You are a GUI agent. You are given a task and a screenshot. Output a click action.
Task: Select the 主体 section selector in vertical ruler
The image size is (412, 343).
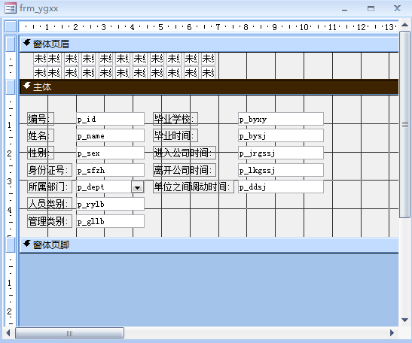[11, 87]
